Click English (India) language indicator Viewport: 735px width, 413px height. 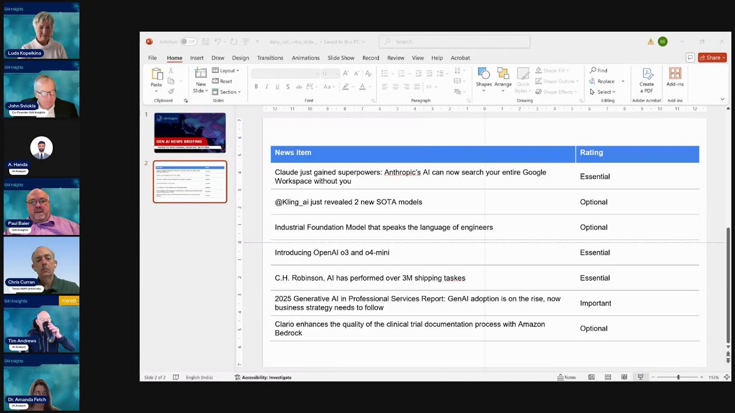(199, 377)
